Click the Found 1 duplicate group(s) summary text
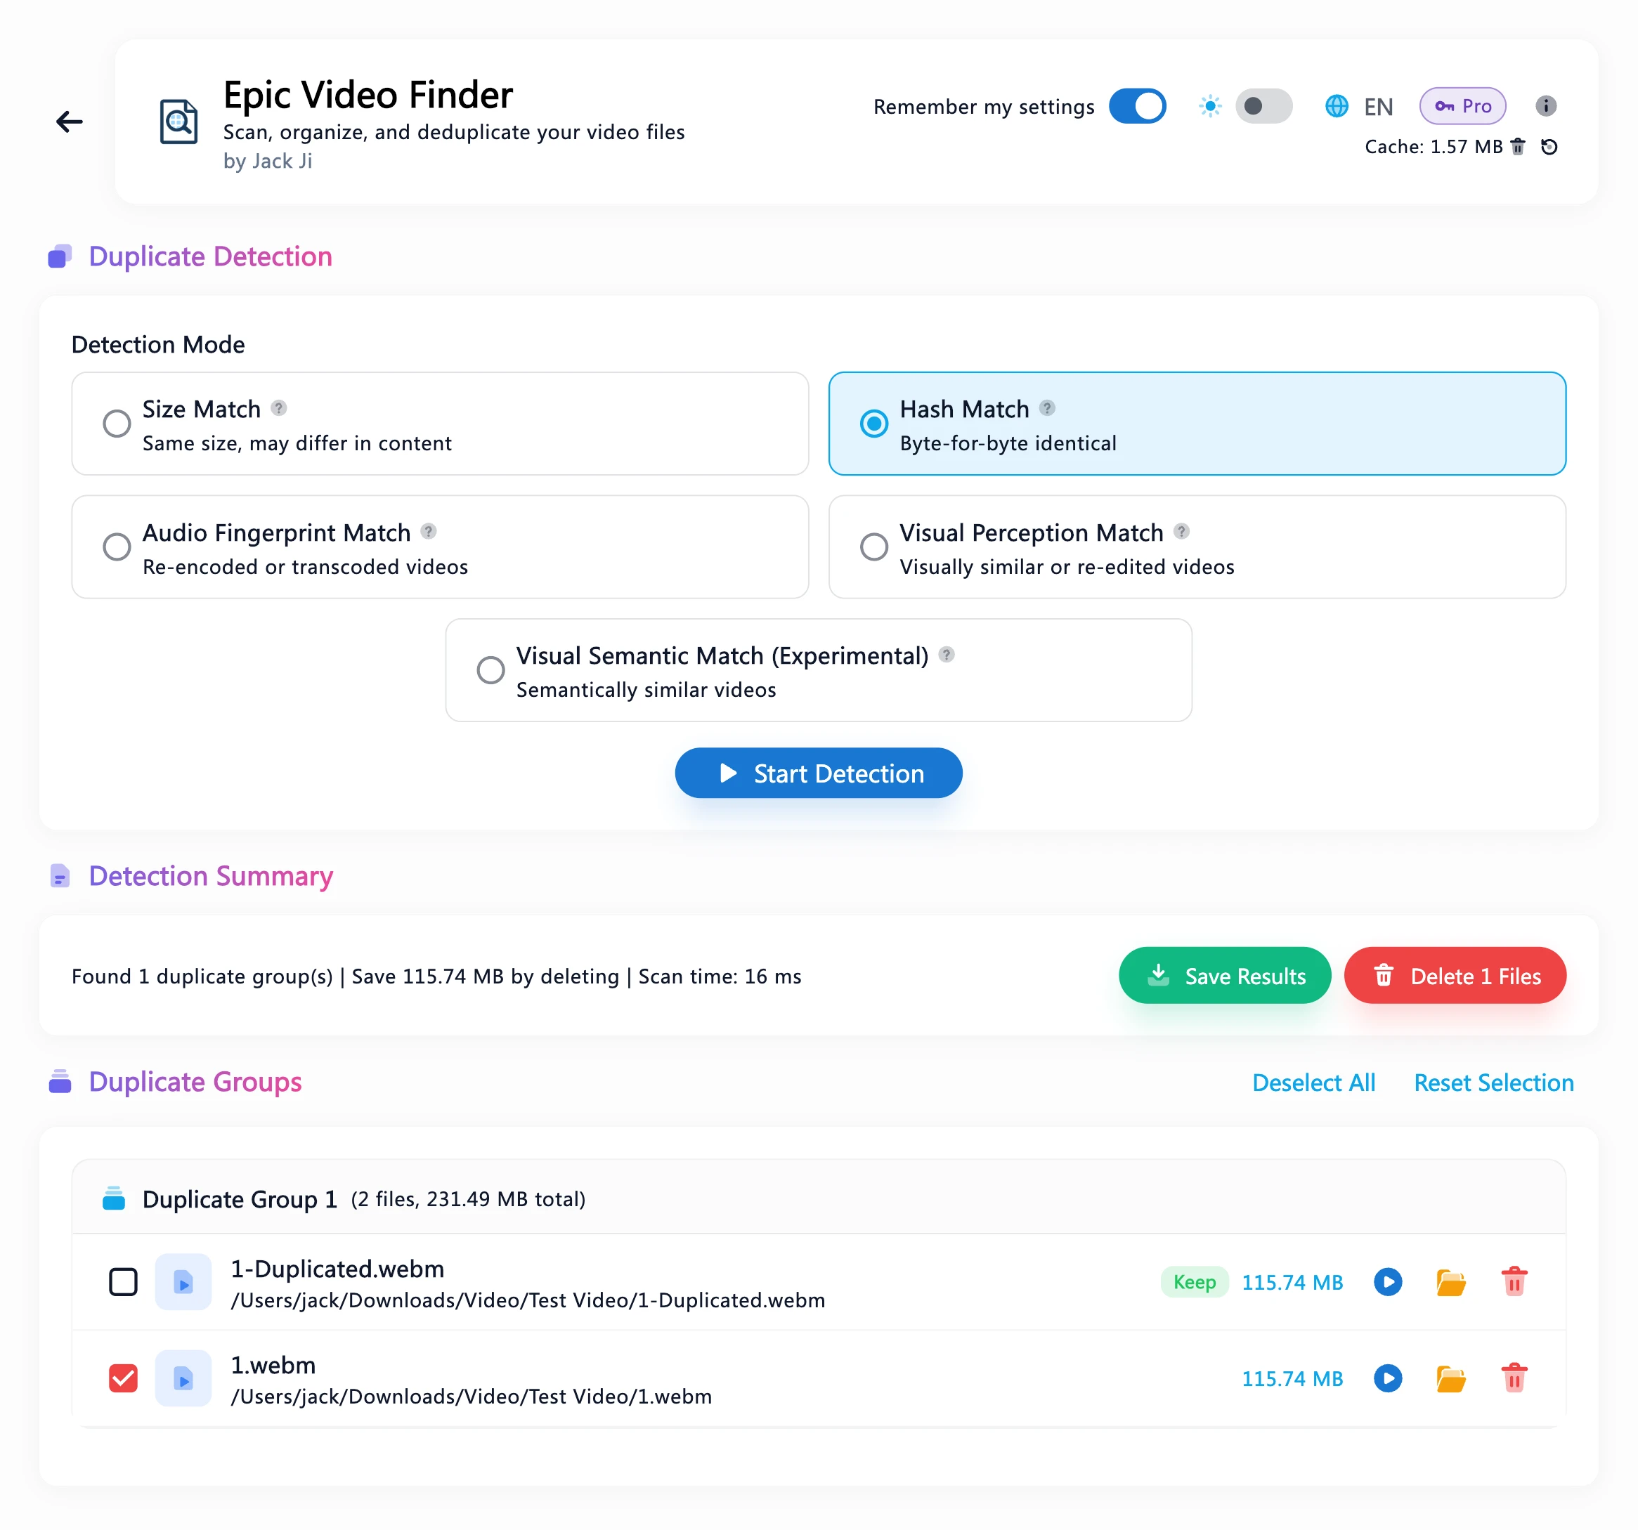Viewport: 1638px width, 1530px height. [x=436, y=976]
